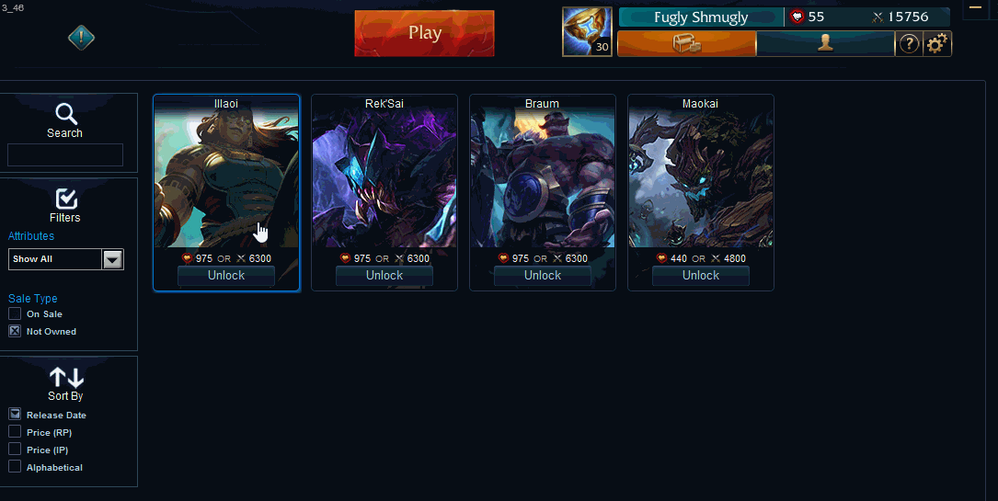Open the settings gears icon

tap(937, 44)
